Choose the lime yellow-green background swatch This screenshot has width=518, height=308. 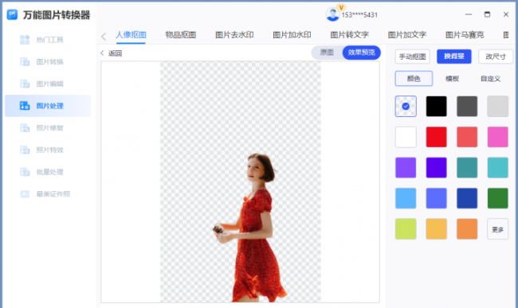tap(406, 229)
